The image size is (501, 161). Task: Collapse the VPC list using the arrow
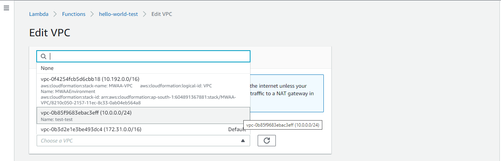[x=243, y=141]
